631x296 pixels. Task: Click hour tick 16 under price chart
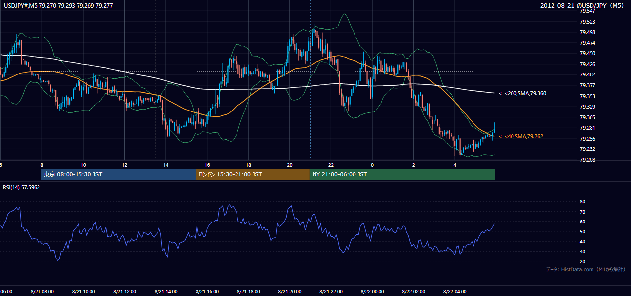coord(207,165)
